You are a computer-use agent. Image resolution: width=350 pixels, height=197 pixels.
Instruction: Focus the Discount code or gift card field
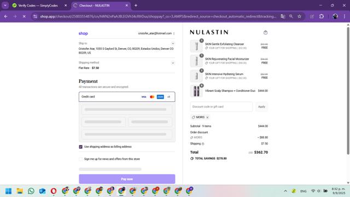click(x=221, y=107)
